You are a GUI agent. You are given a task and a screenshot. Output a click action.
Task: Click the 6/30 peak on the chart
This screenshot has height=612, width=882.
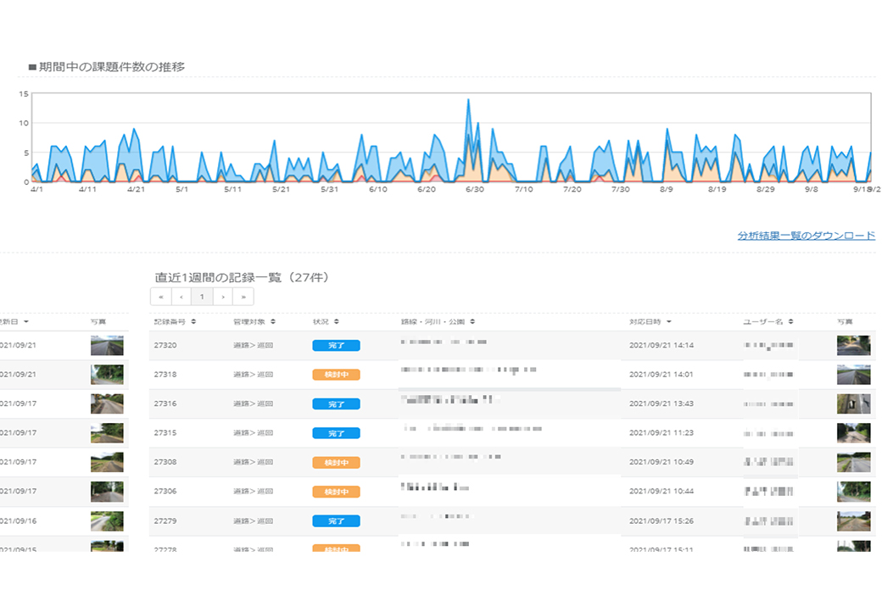click(468, 102)
